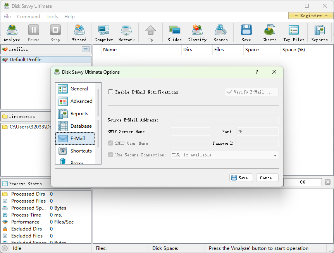Open the Profiles panel dropdown arrow
Image resolution: width=334 pixels, height=253 pixels.
85,49
